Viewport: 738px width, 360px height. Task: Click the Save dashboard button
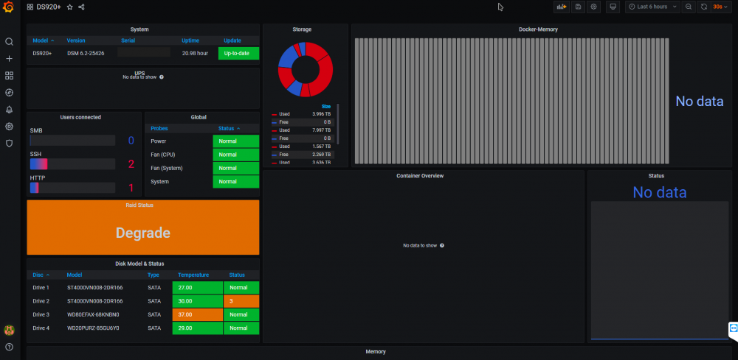coord(578,7)
